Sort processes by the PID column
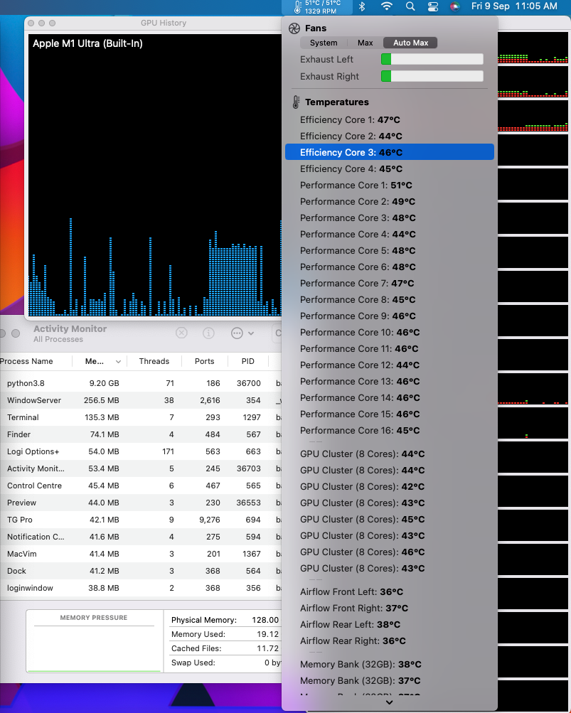This screenshot has width=571, height=713. click(248, 362)
